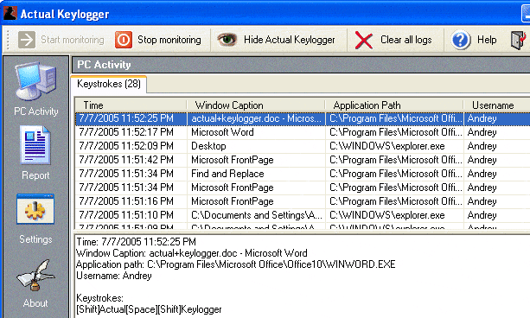Click the PC Activity panel header
Image resolution: width=530 pixels, height=318 pixels.
pos(301,65)
